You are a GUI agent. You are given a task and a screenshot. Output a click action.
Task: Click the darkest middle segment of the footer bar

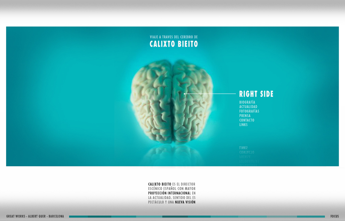point(175,217)
